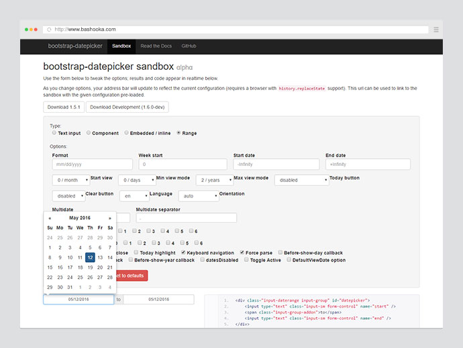Click range start date input 05/12/2016
The image size is (463, 348).
[79, 299]
